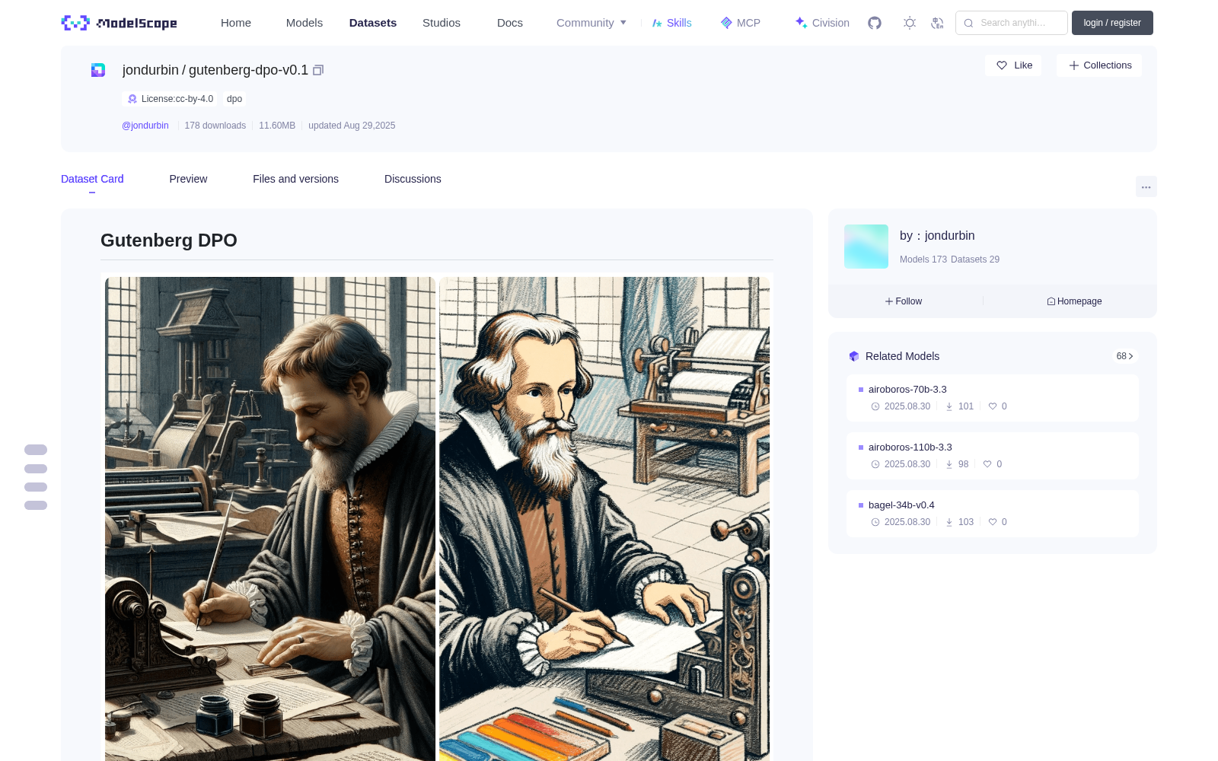This screenshot has height=761, width=1218.
Task: Click the updated Aug 29,2025 text
Action: tap(352, 126)
